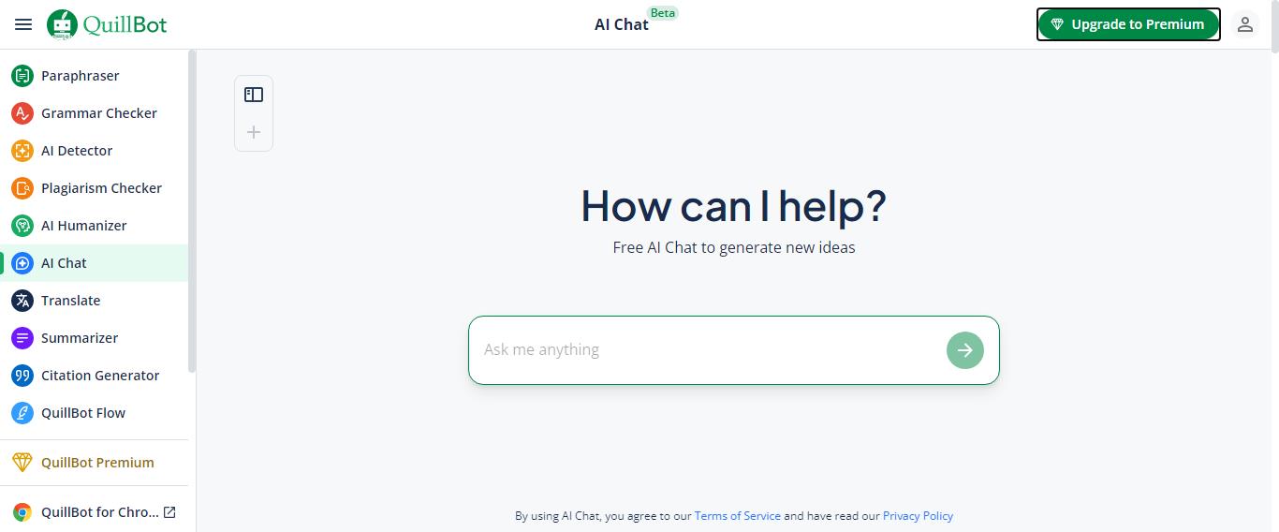1279x532 pixels.
Task: Select the Translate icon
Action: coord(22,301)
